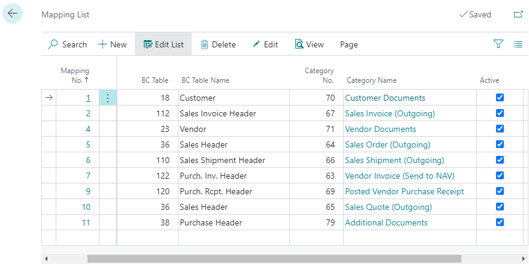The image size is (529, 265).
Task: Uncheck Active for Customer Documents row
Action: pyautogui.click(x=500, y=98)
